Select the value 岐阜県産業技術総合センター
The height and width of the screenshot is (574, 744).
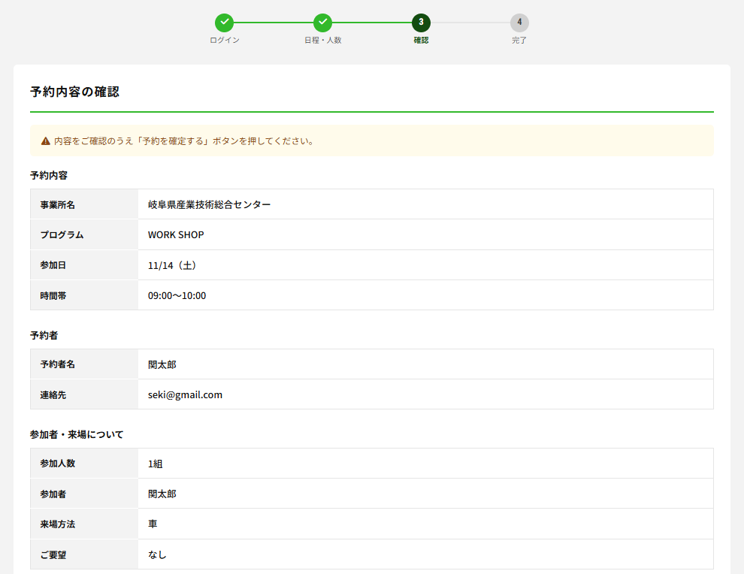(209, 204)
